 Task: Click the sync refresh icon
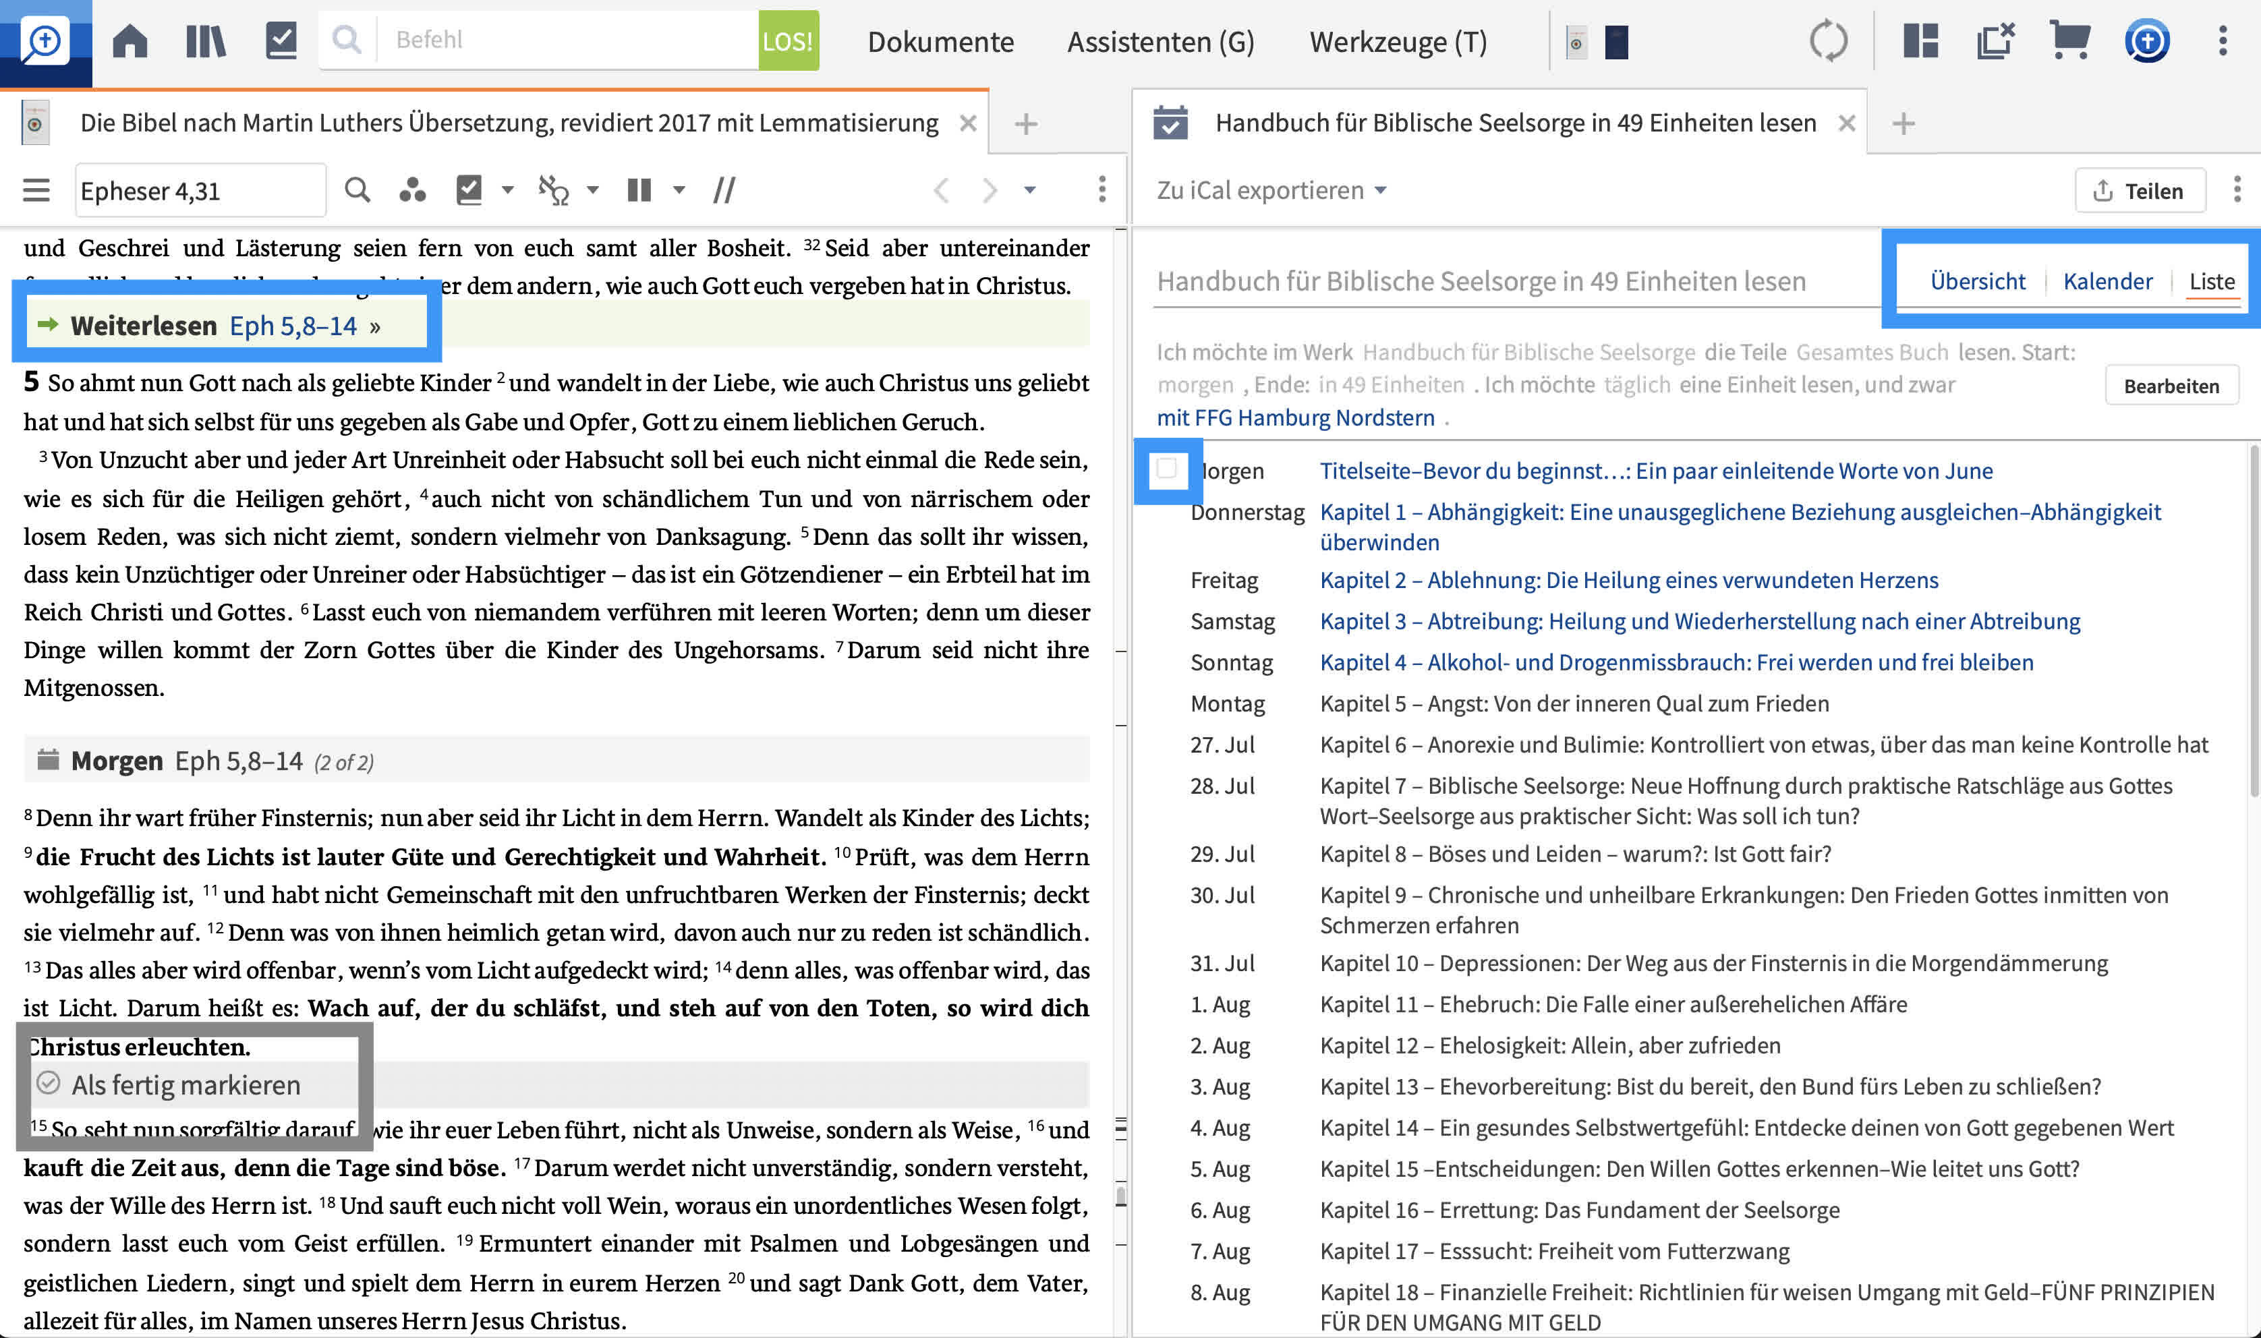point(1828,41)
